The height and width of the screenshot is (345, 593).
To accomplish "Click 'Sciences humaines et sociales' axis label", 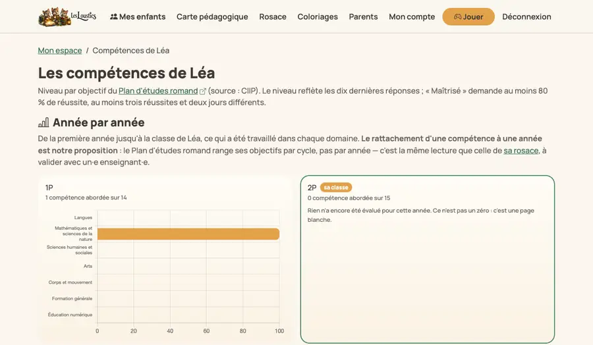I will click(x=70, y=250).
